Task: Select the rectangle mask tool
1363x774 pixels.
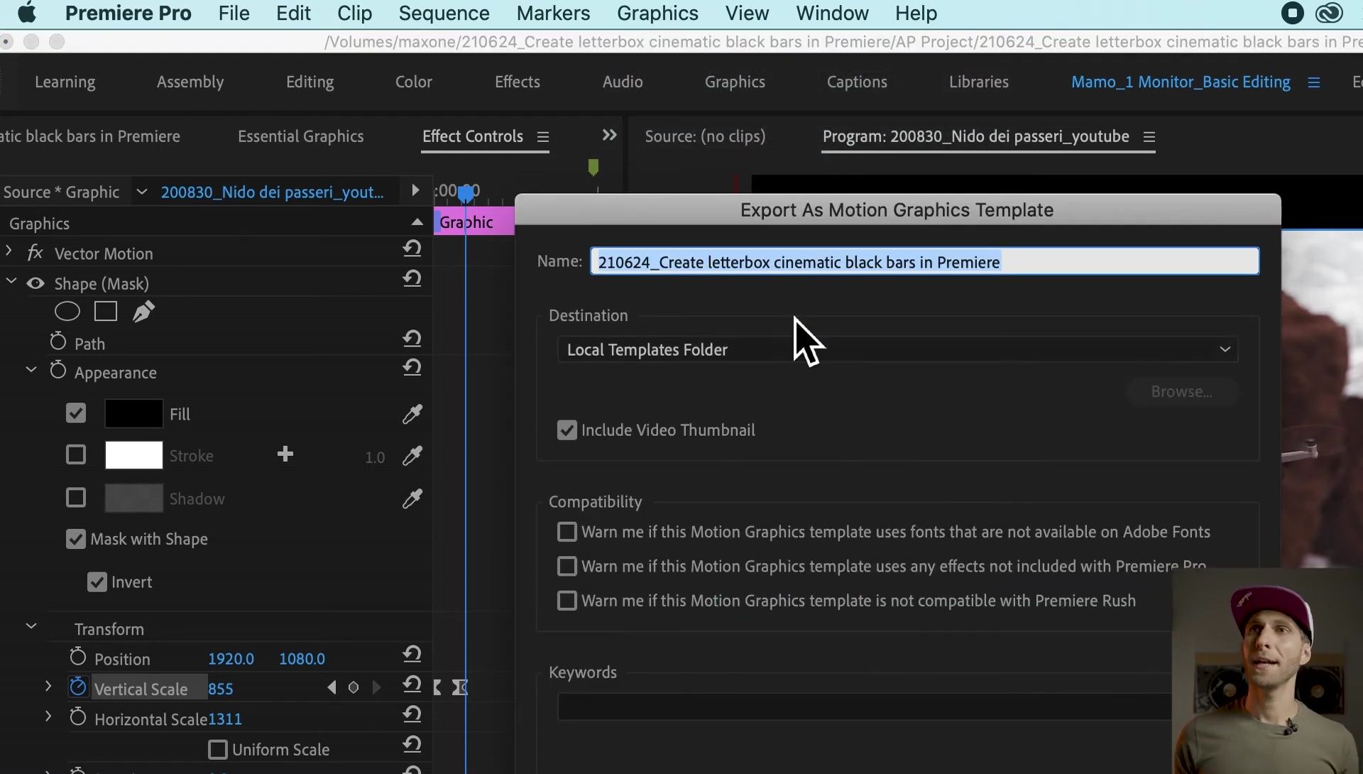Action: click(x=106, y=311)
